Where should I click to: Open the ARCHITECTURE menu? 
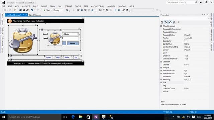coord(98,6)
